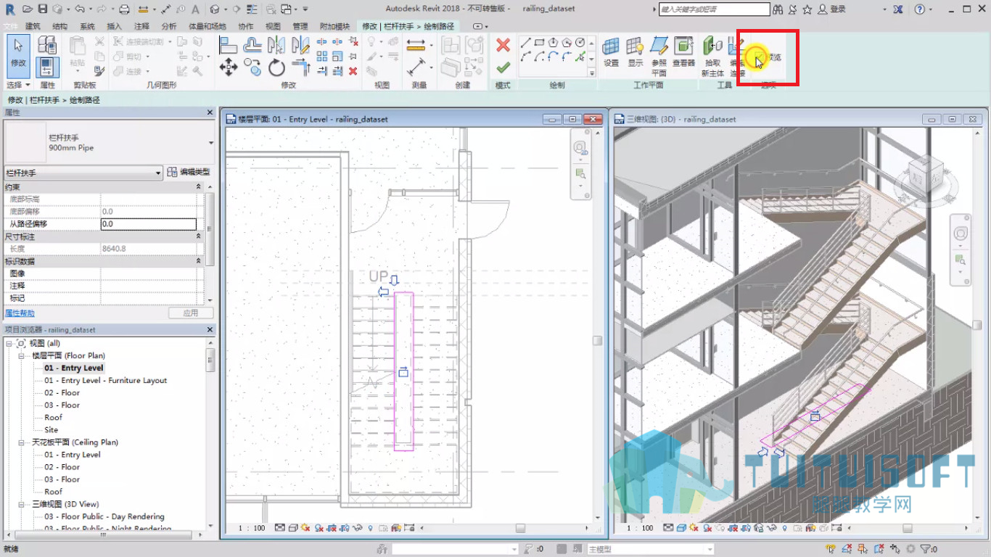Open the 栏杆扶手 filter dropdown in properties
This screenshot has width=991, height=557.
pyautogui.click(x=83, y=173)
